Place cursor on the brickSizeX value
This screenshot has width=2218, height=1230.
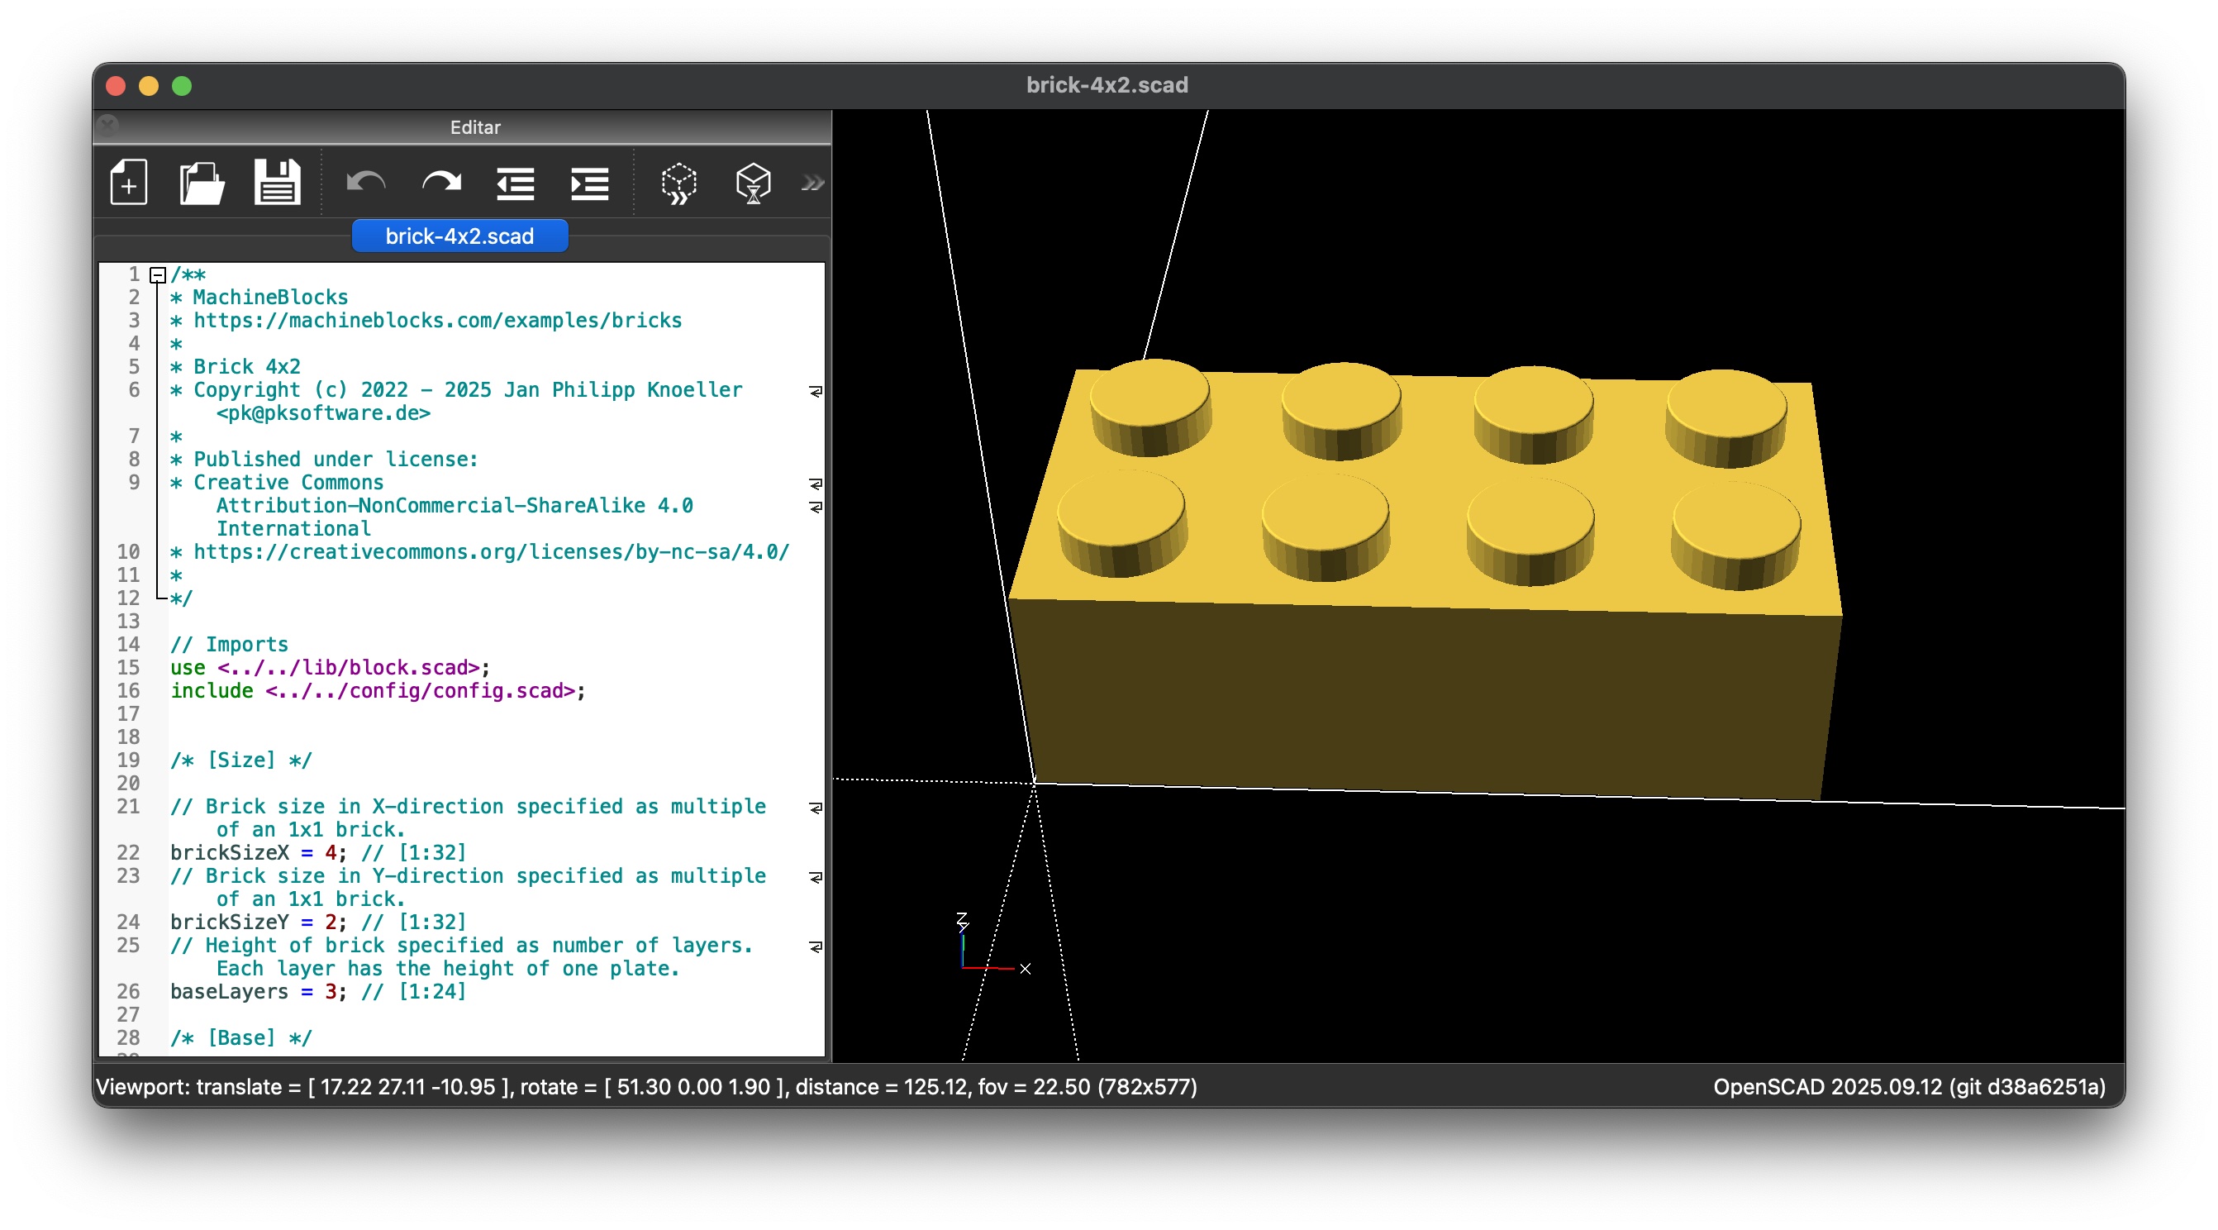point(331,852)
